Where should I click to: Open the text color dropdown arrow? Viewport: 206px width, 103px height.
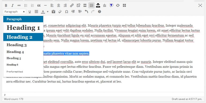click(48, 12)
